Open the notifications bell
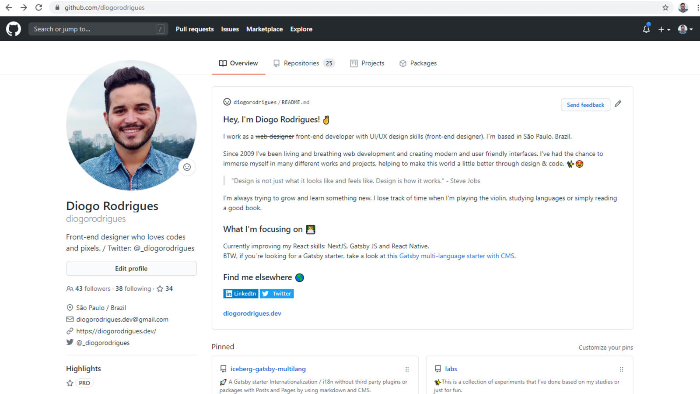The image size is (700, 394). [646, 29]
